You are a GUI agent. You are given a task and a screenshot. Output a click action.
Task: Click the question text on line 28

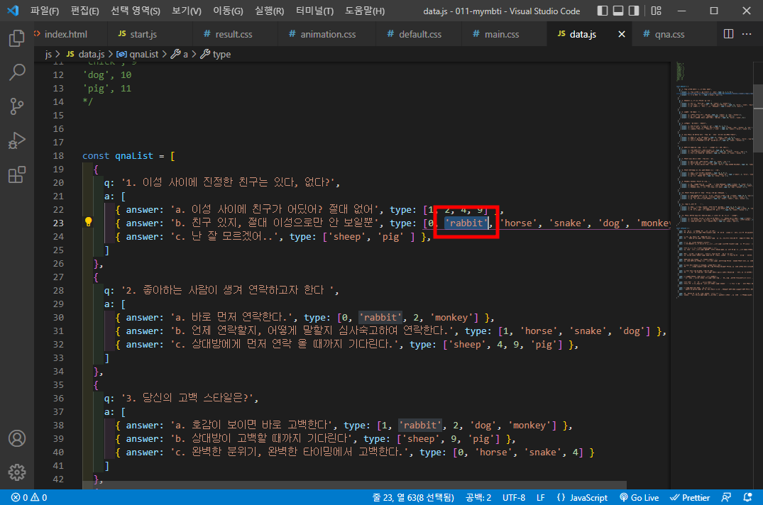(x=228, y=290)
